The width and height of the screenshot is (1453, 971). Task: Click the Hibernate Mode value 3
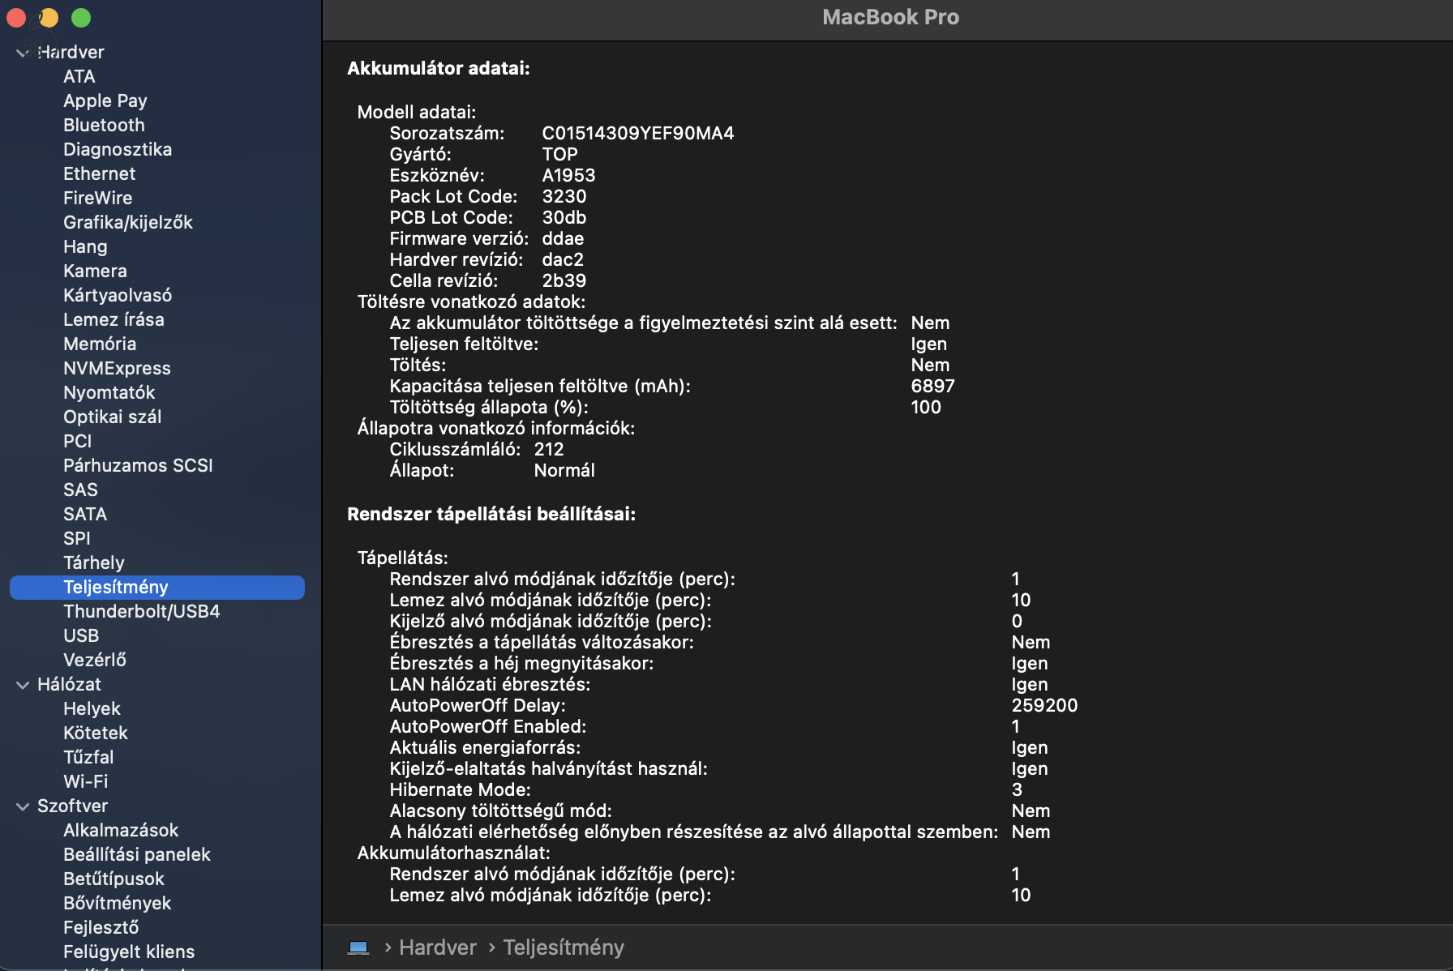(x=1017, y=789)
